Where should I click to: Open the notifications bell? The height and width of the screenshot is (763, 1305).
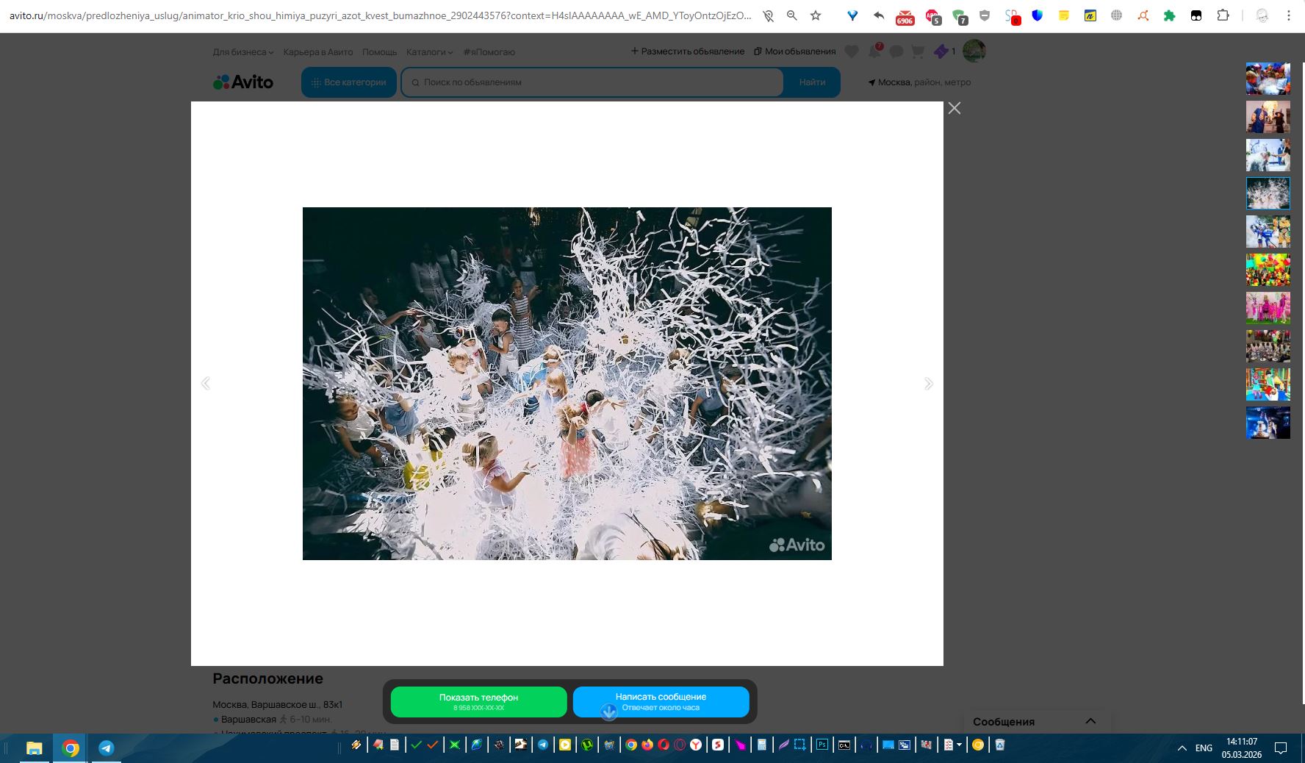pyautogui.click(x=874, y=51)
